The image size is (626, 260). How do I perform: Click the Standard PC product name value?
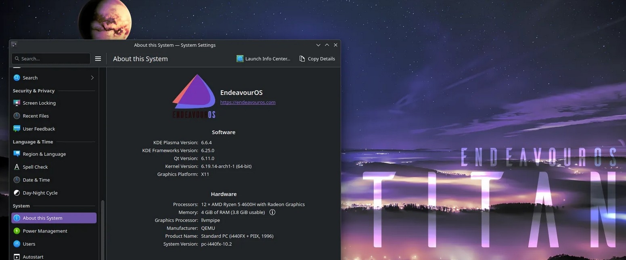[237, 236]
